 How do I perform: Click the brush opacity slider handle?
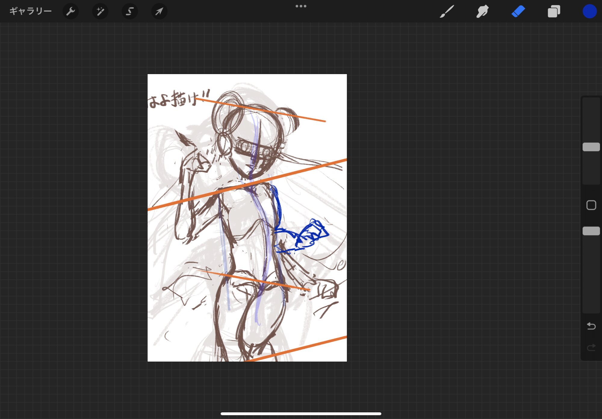tap(591, 231)
